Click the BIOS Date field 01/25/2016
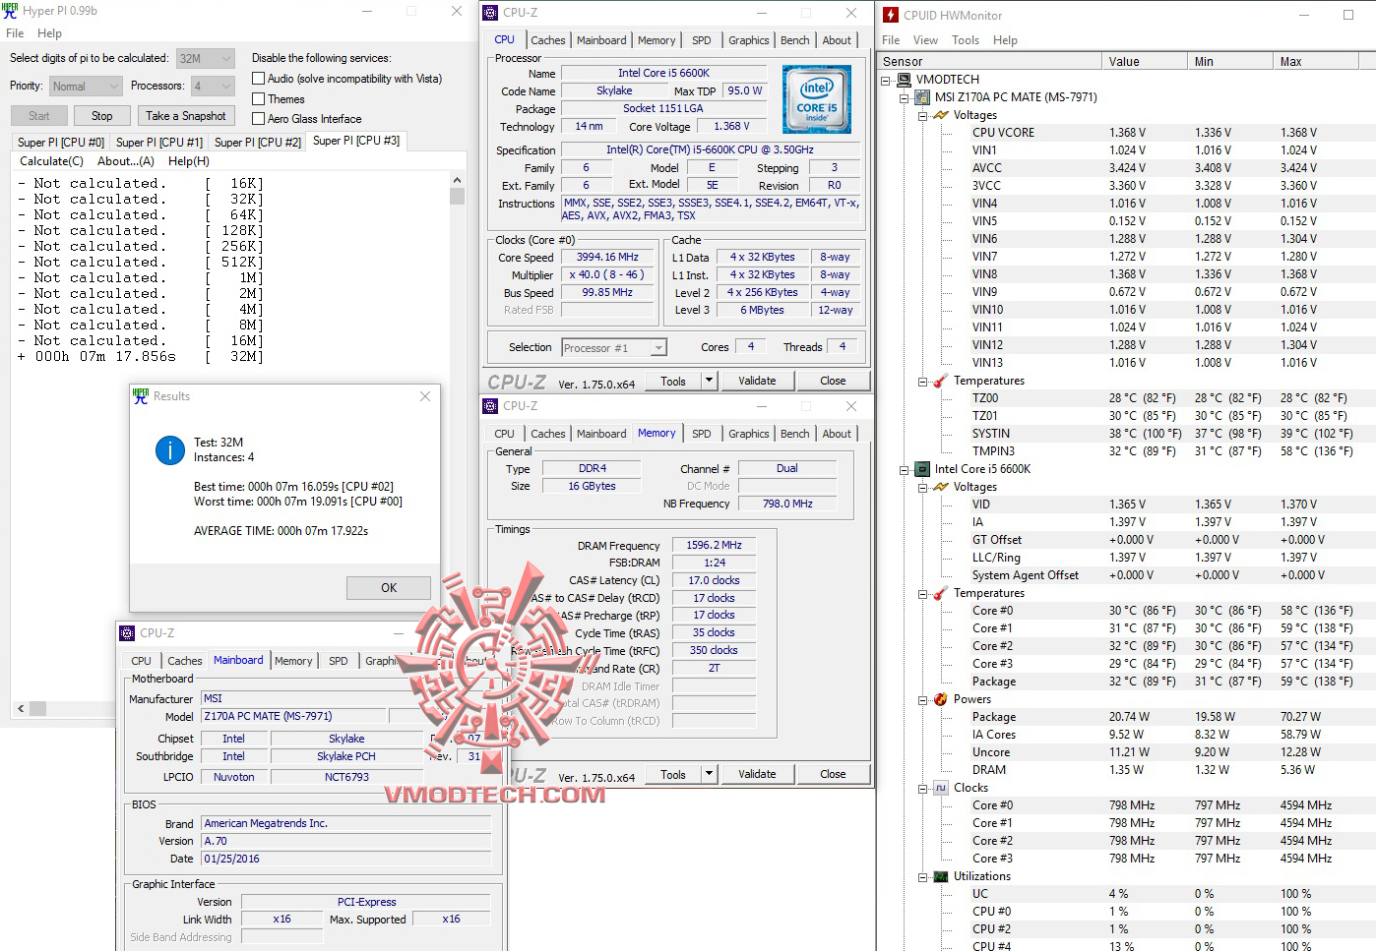Image resolution: width=1376 pixels, height=951 pixels. (346, 859)
